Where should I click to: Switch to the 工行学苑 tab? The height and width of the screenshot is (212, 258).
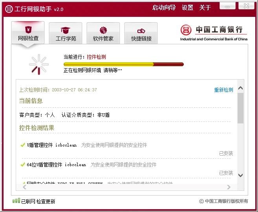66,33
